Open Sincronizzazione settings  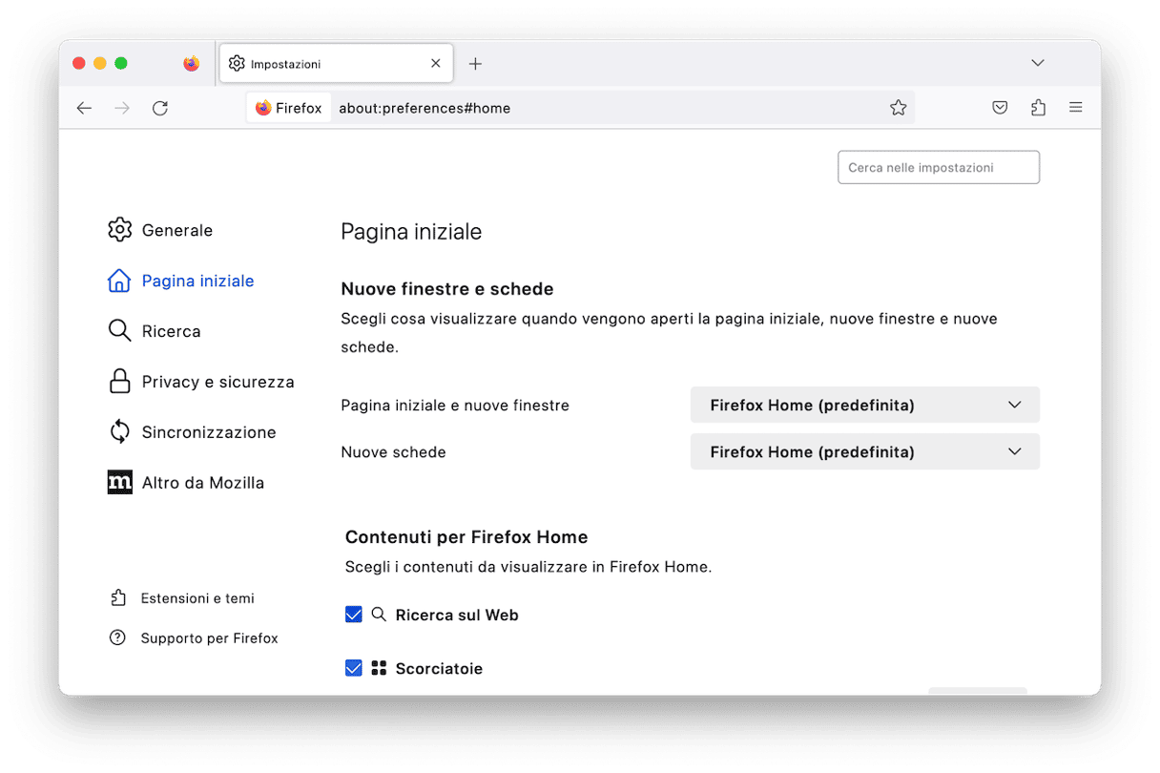[x=209, y=432]
